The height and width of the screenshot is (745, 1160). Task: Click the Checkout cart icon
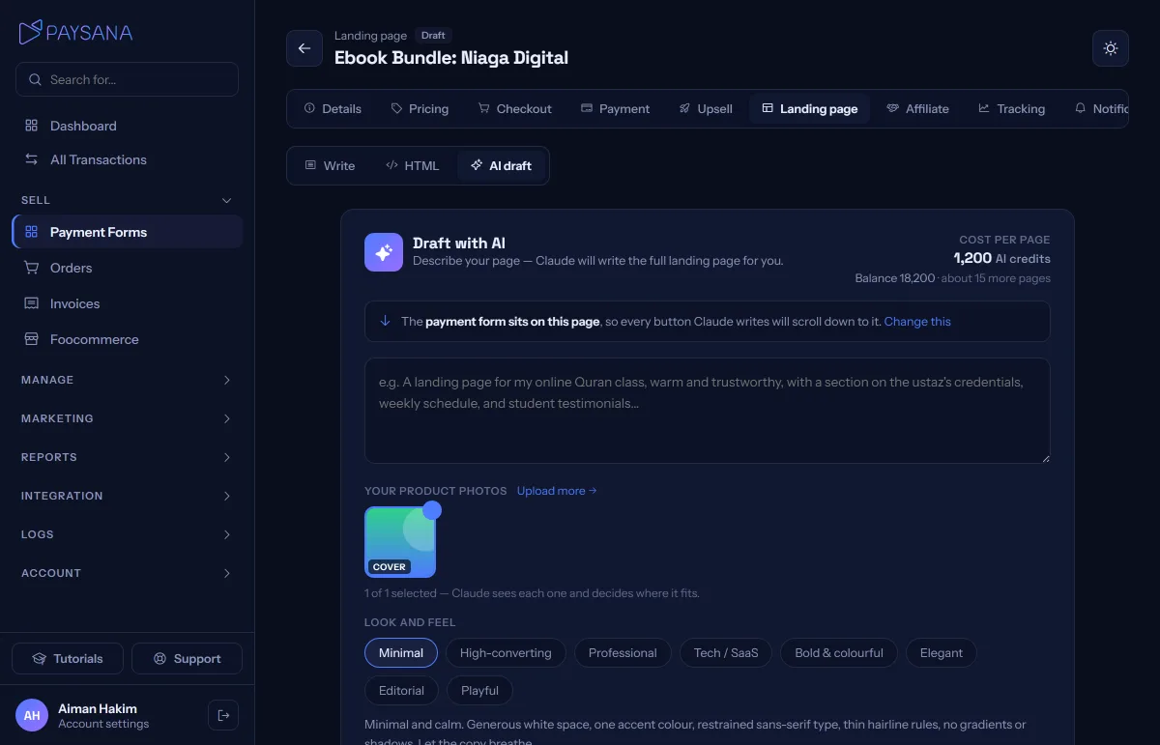coord(483,108)
